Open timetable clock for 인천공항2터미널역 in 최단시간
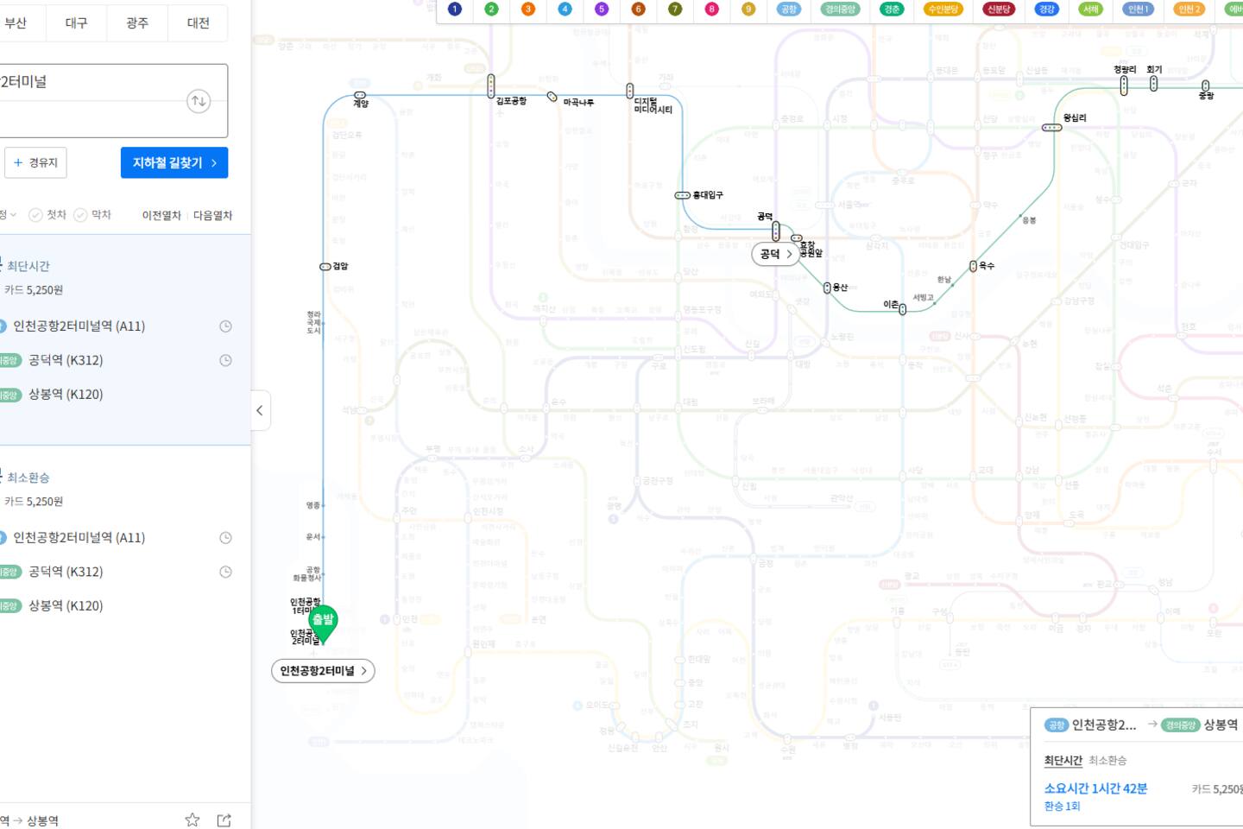1243x829 pixels. (x=225, y=326)
